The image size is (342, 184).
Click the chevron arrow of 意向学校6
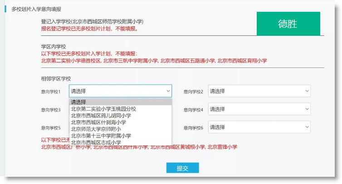(x=307, y=127)
